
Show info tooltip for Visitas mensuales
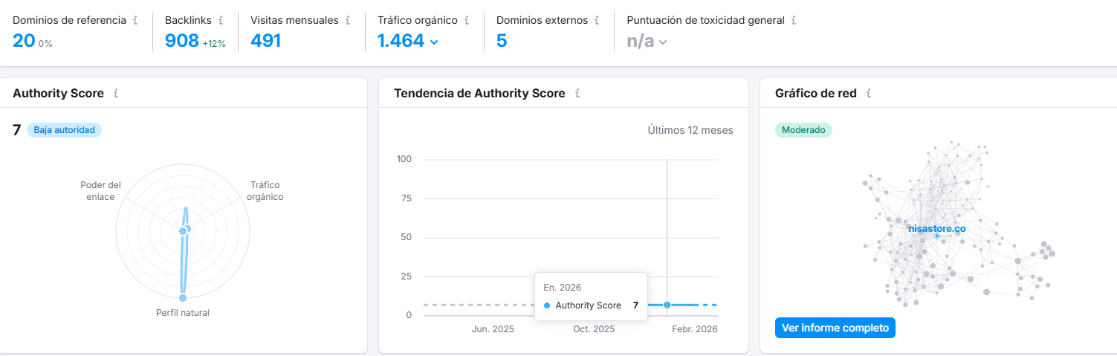[348, 21]
